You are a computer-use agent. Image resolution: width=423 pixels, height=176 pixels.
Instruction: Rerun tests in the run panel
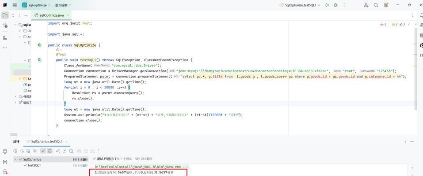tap(15, 151)
